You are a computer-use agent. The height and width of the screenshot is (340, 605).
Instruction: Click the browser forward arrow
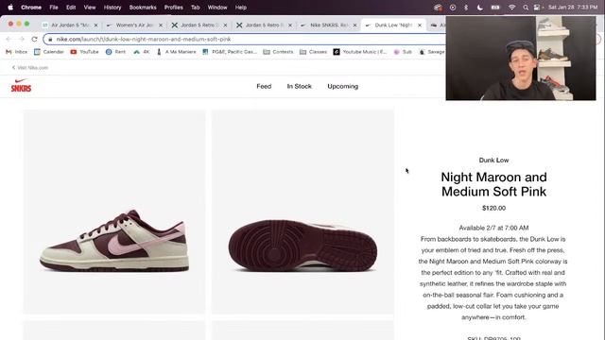(x=22, y=39)
